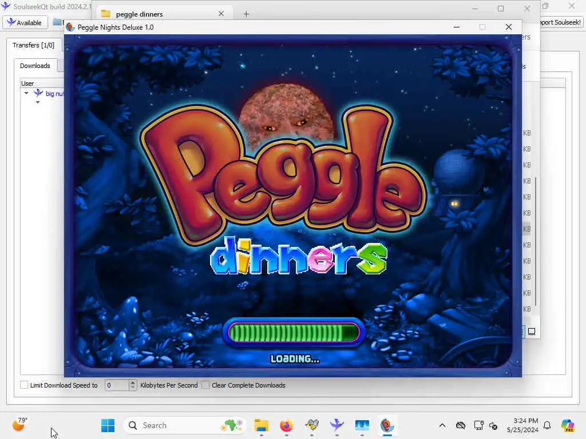Click the Peggle Nights Deluxe title icon
The height and width of the screenshot is (439, 586).
pyautogui.click(x=70, y=27)
